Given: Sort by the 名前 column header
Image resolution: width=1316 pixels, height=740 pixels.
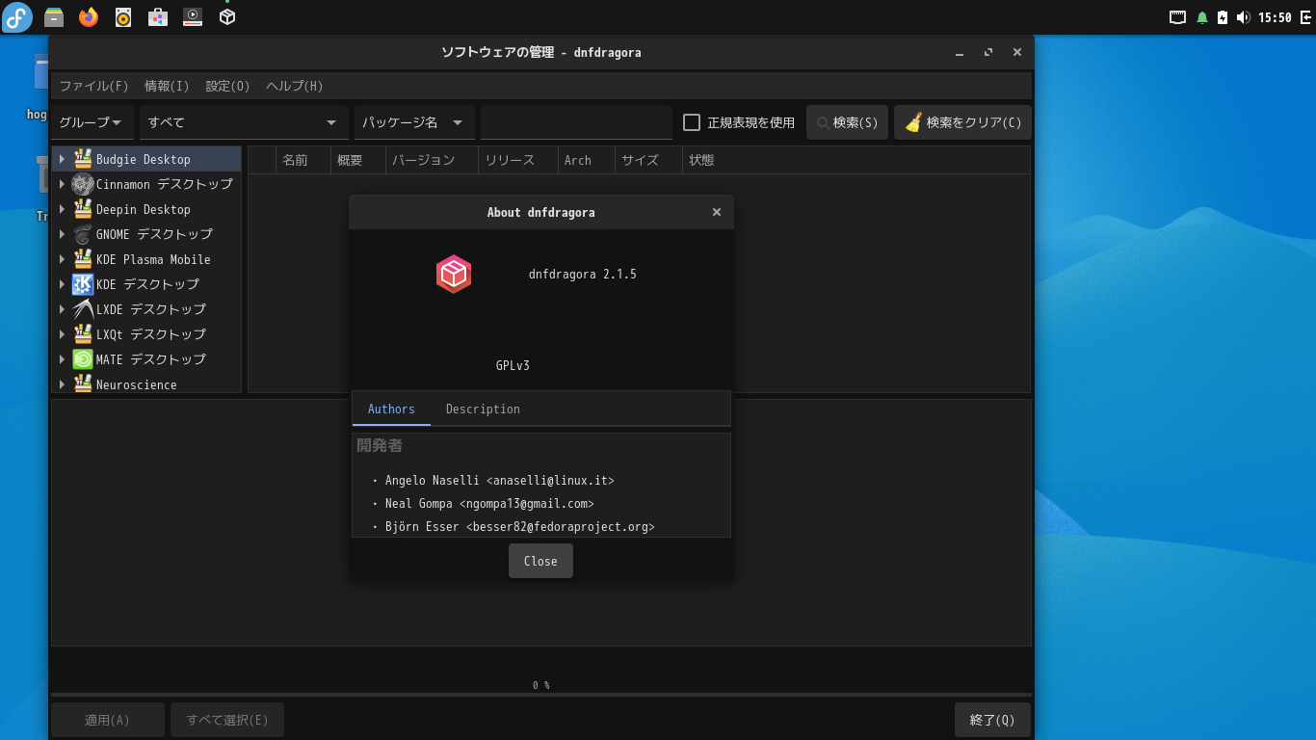Looking at the screenshot, I should pos(303,160).
